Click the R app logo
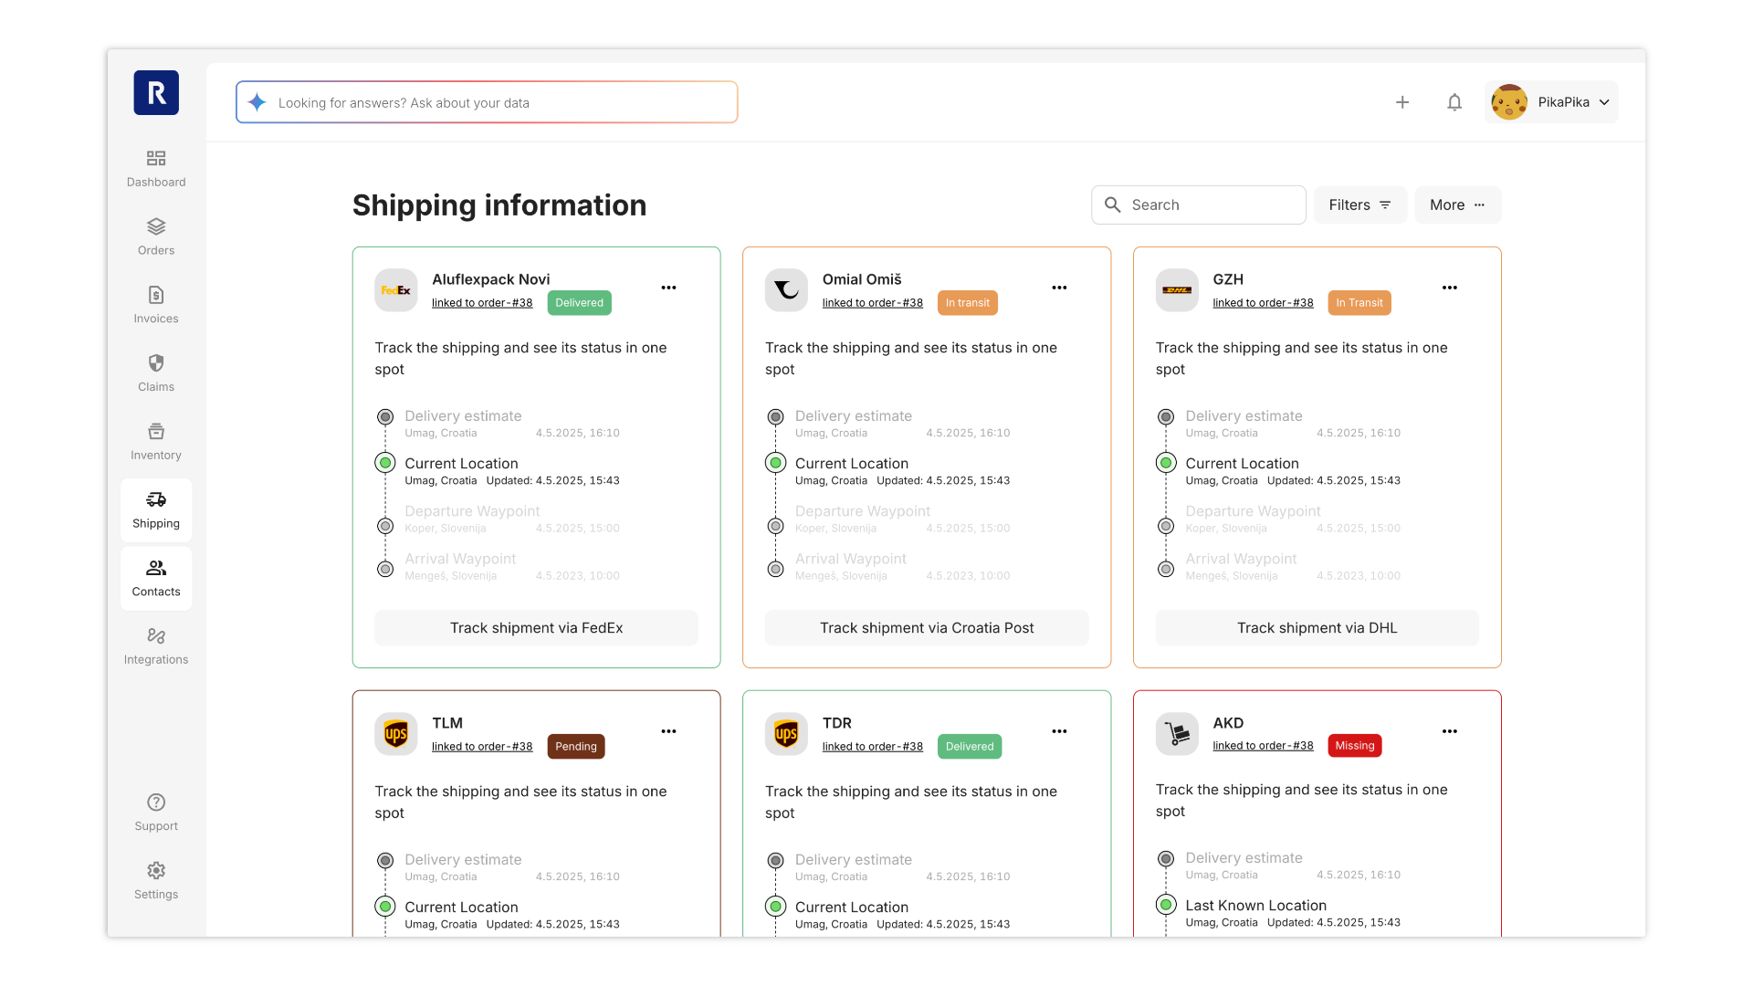 [156, 92]
